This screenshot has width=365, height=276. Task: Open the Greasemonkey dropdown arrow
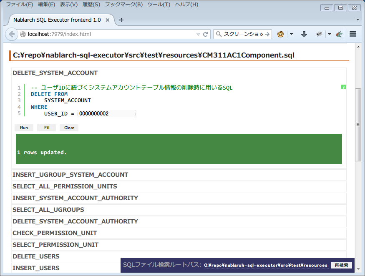pos(291,34)
